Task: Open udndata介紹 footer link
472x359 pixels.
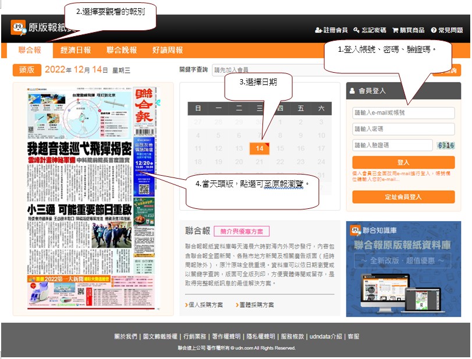Action: click(x=326, y=336)
